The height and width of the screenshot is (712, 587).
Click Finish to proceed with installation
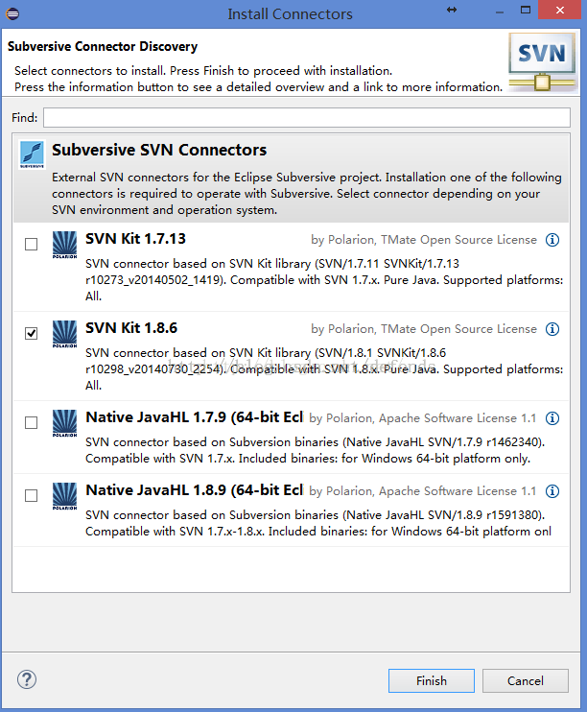(432, 680)
